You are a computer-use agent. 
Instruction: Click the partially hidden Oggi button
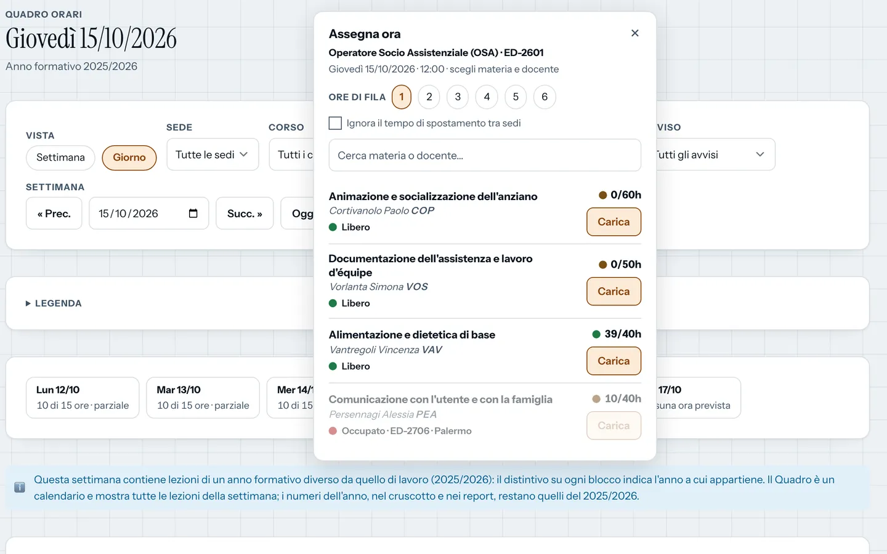pos(298,214)
